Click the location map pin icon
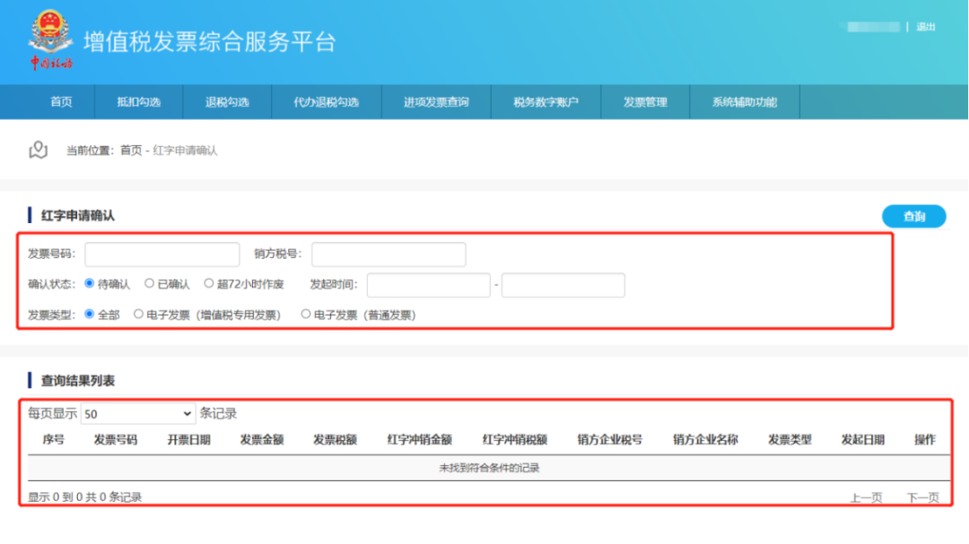969x544 pixels. (x=38, y=150)
